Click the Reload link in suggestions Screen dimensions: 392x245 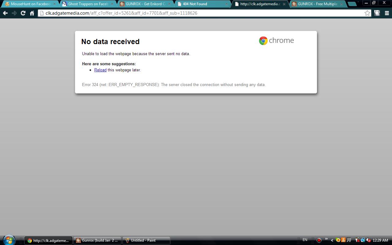(x=100, y=70)
